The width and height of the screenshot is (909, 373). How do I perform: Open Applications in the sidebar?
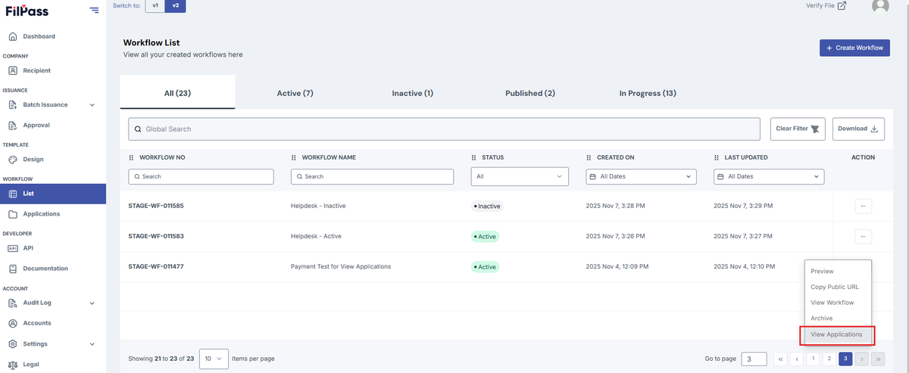point(41,214)
